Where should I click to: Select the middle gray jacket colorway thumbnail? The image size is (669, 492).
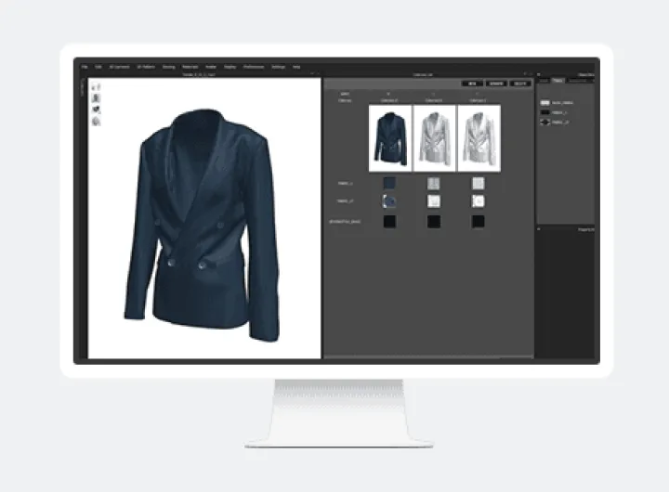pyautogui.click(x=434, y=138)
